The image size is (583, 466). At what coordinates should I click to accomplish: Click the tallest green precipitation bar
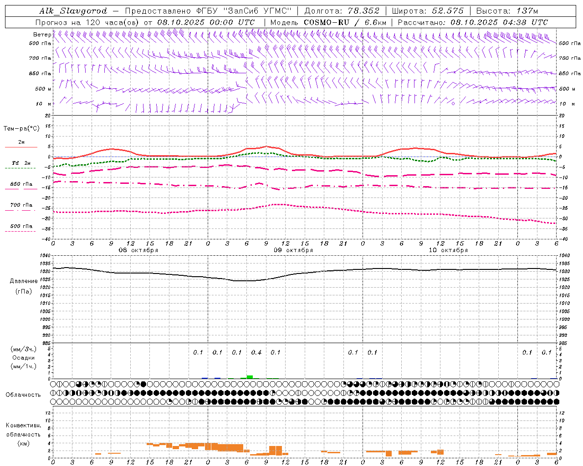pos(250,377)
